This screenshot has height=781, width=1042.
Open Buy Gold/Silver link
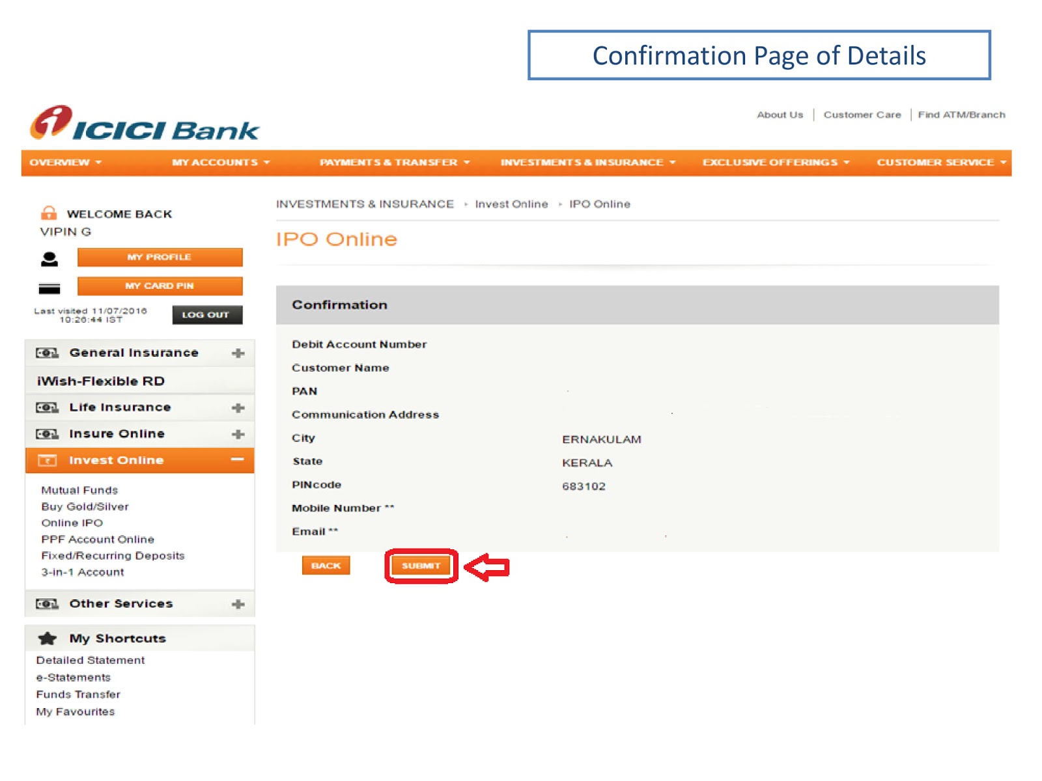click(x=85, y=506)
